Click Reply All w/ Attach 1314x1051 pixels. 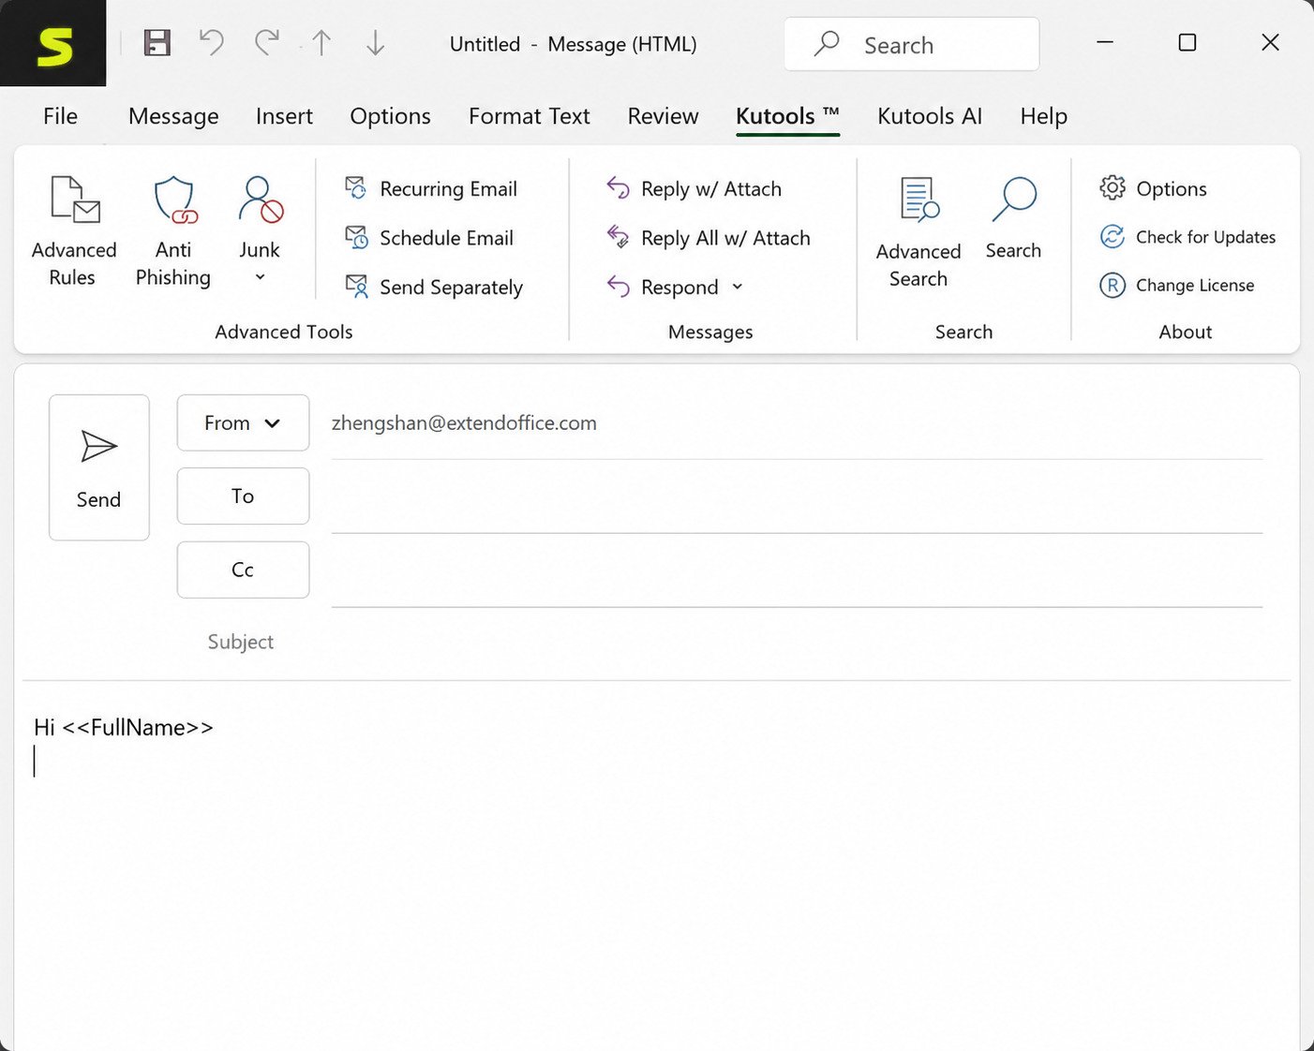(709, 238)
